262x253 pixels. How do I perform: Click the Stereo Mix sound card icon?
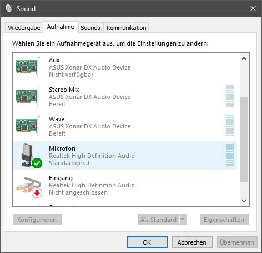[x=27, y=97]
